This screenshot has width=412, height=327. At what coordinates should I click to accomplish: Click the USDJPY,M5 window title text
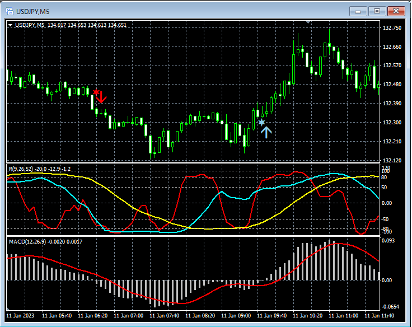32,12
